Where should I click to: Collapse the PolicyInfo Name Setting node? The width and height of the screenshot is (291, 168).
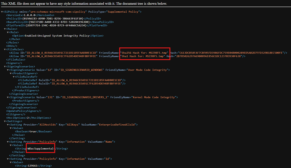point(8,142)
